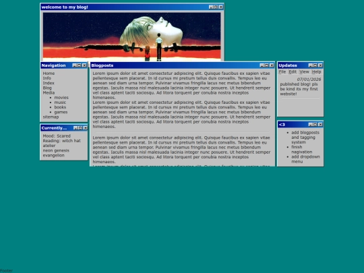This screenshot has width=364, height=273.
Task: Click the 'add dropdown menu' list item
Action: (305, 159)
